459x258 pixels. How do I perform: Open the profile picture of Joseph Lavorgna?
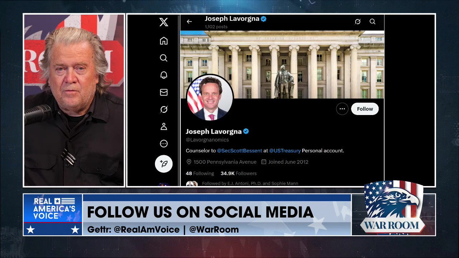pyautogui.click(x=210, y=97)
